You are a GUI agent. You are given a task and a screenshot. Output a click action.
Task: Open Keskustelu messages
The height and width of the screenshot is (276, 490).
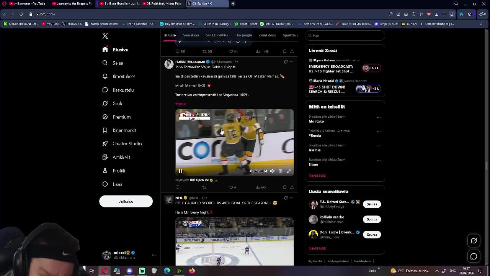[118, 90]
